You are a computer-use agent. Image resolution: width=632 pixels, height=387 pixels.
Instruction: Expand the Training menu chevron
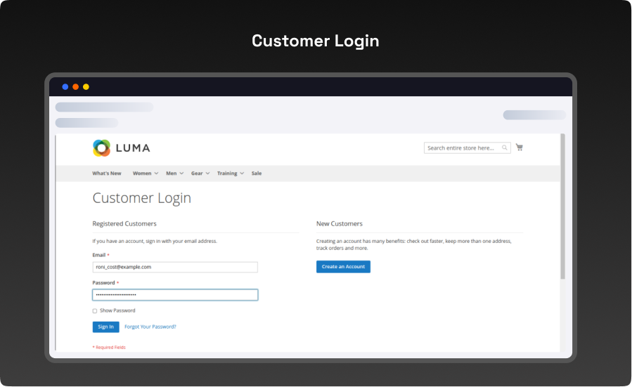[242, 173]
